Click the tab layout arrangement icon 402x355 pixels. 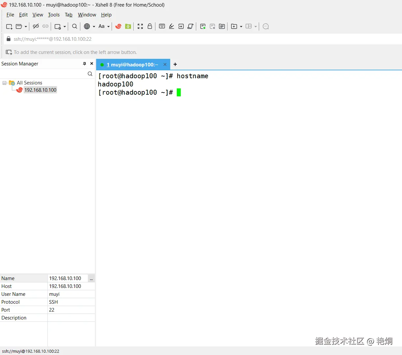pos(249,26)
